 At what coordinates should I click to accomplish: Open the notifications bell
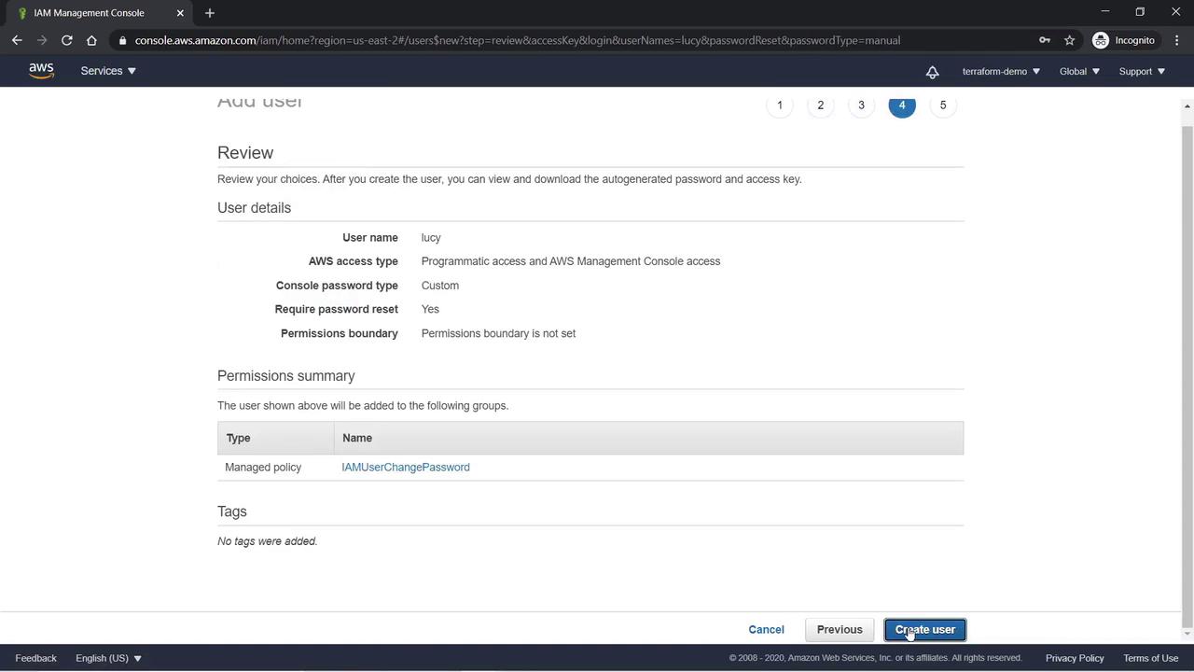pyautogui.click(x=932, y=72)
